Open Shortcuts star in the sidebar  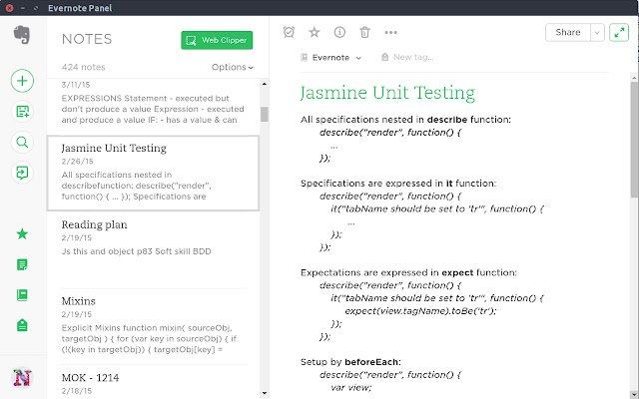pyautogui.click(x=22, y=233)
